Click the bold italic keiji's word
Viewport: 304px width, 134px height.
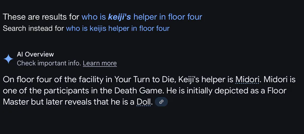[x=120, y=17]
